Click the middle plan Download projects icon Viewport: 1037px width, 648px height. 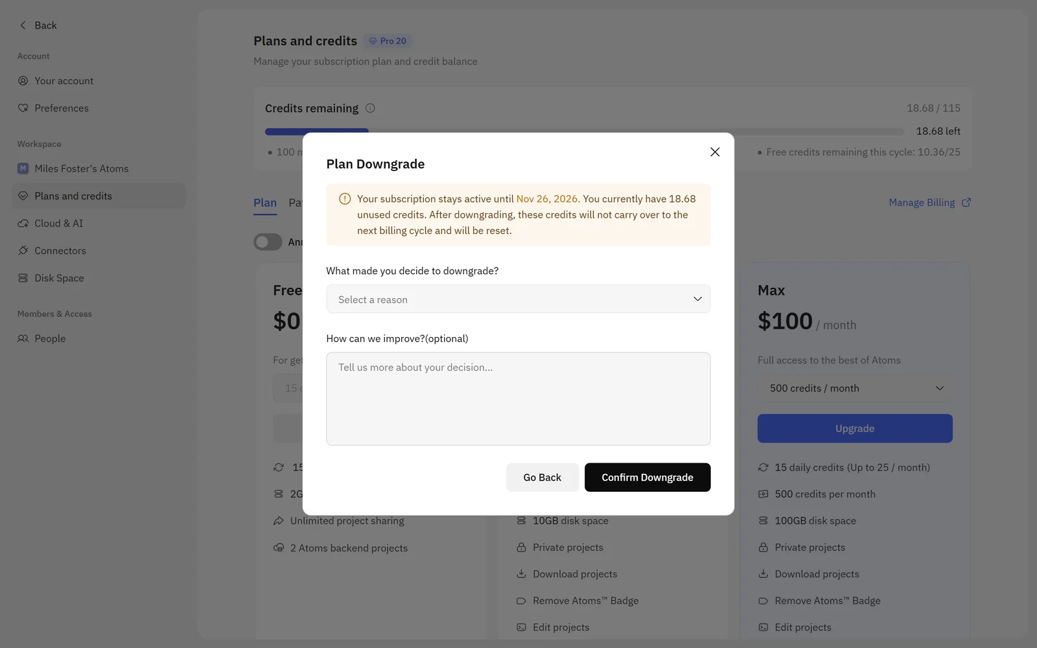click(x=521, y=574)
